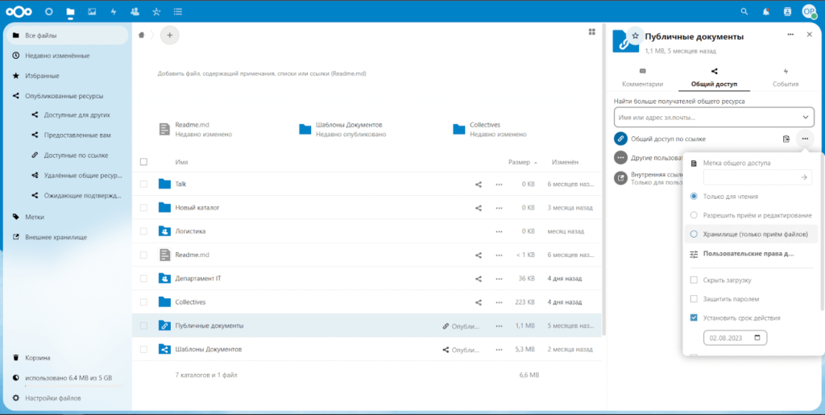Select 'Разрешить приём и редактирование' radio button
This screenshot has width=825, height=415.
tap(694, 215)
